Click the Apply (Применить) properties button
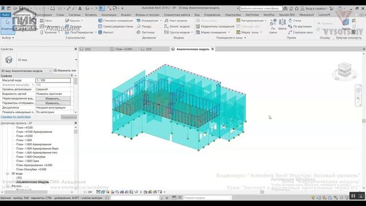Screen dimensions: 366x206 [x=69, y=117]
